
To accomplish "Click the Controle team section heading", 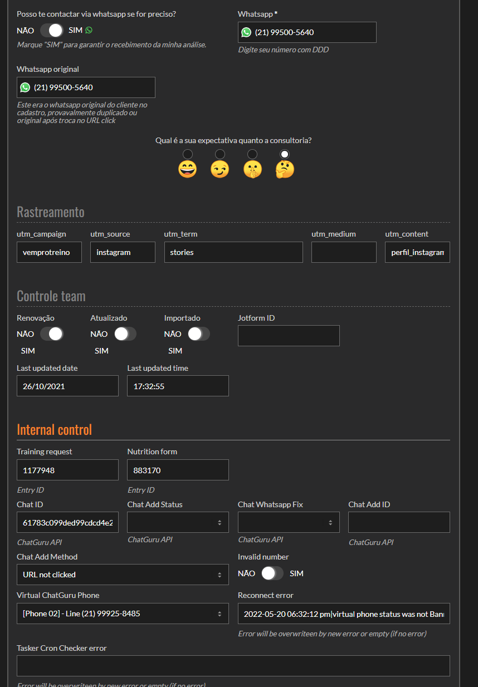I will click(x=51, y=296).
